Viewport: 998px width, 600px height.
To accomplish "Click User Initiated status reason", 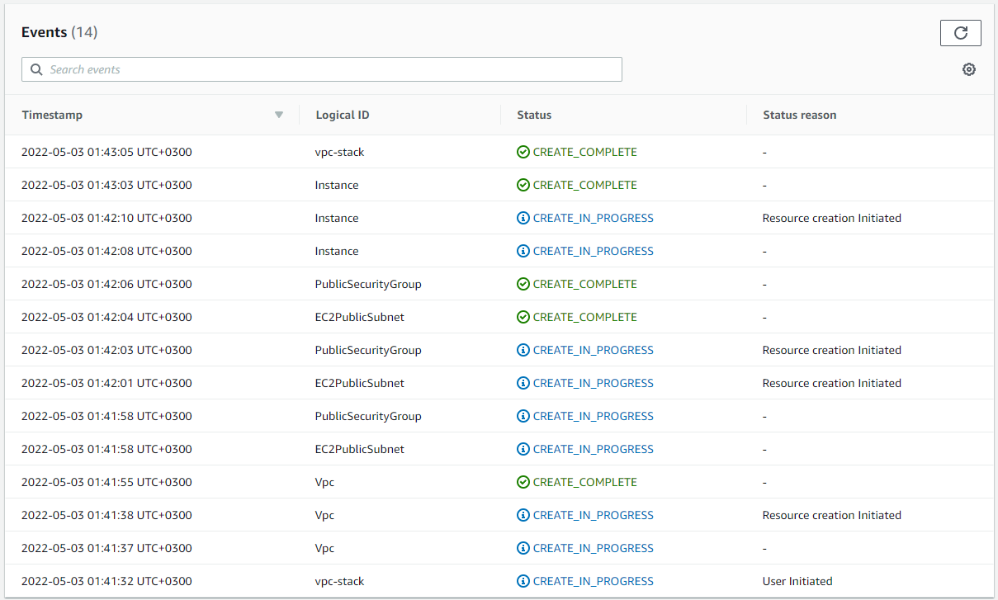I will coord(797,581).
